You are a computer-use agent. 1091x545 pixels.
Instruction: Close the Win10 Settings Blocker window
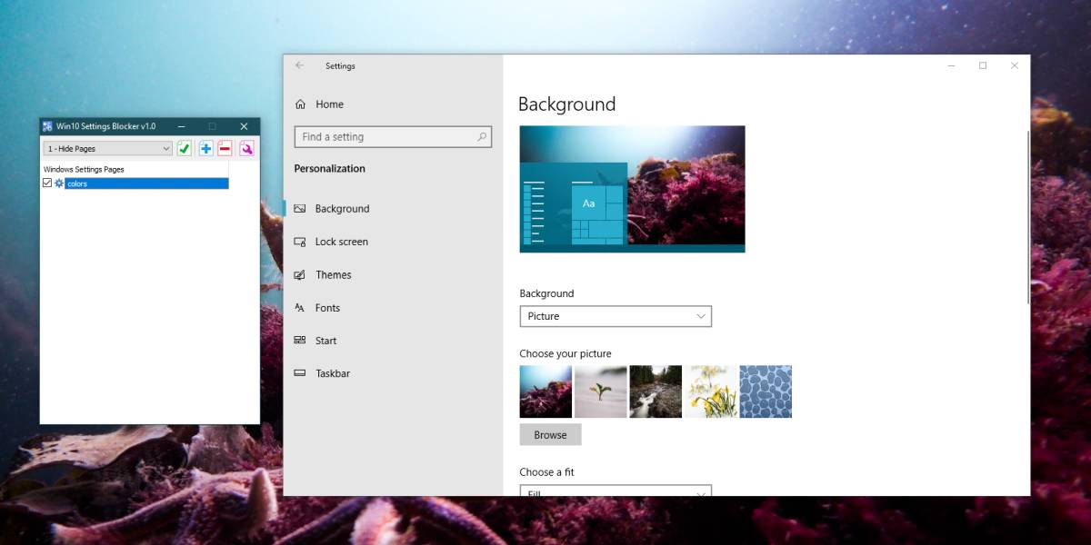(244, 126)
